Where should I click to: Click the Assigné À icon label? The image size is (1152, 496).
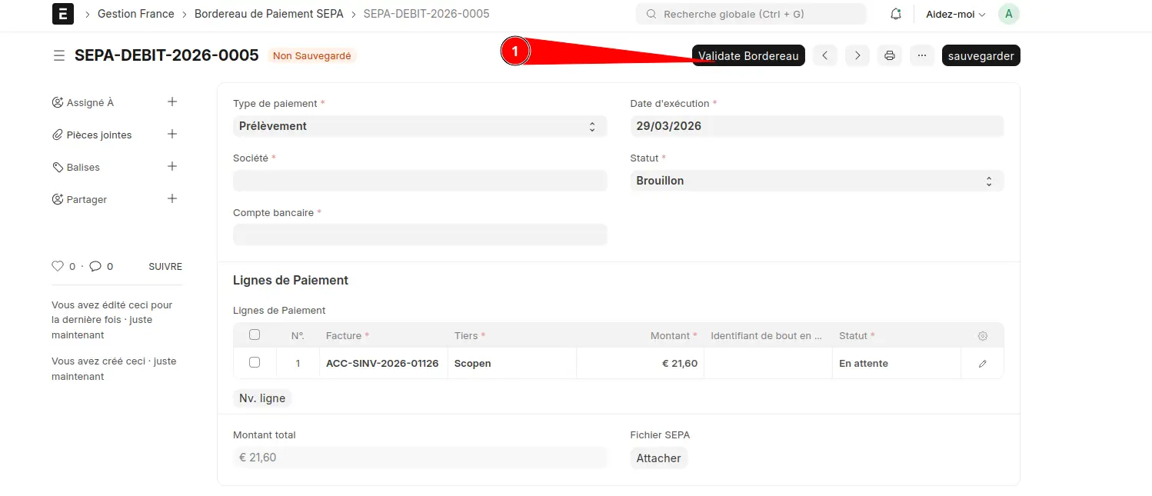[83, 102]
